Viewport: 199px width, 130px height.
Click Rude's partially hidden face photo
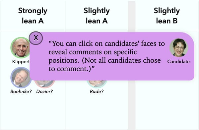pos(97,83)
